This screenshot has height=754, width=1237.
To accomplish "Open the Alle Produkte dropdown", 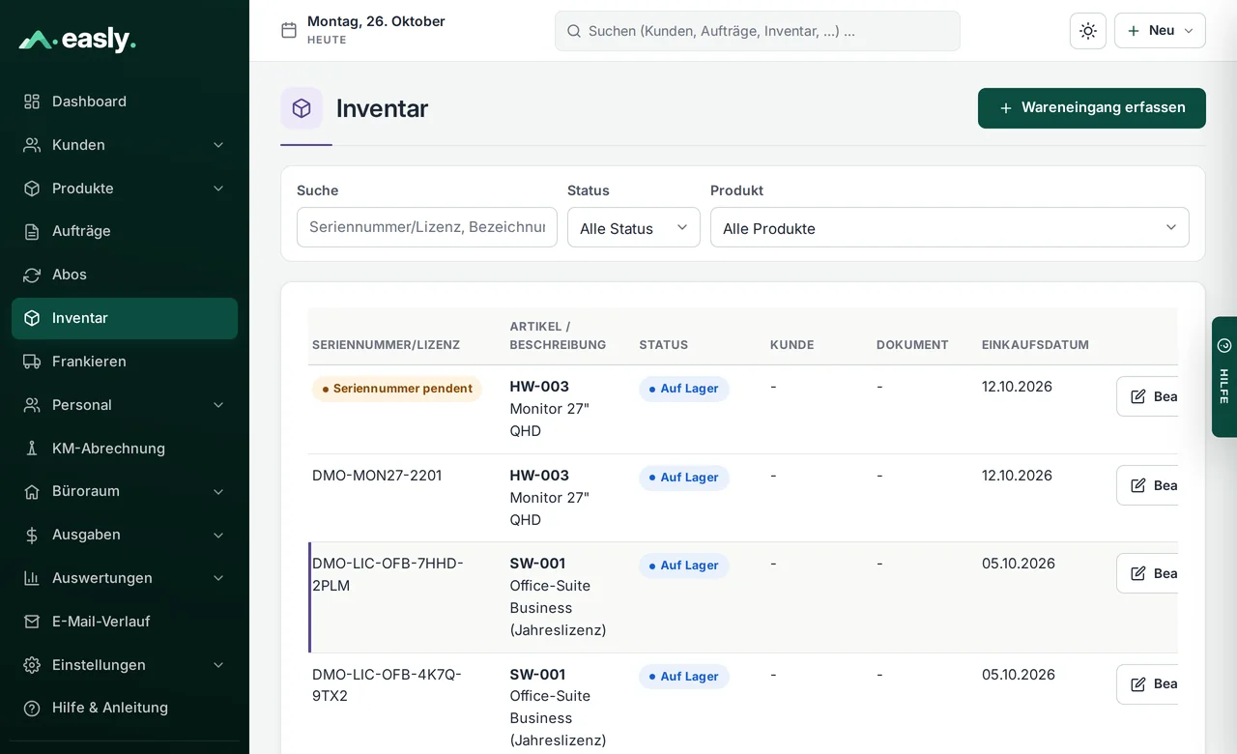I will [950, 227].
